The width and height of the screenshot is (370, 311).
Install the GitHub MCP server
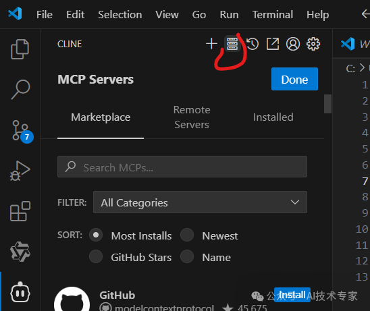(292, 295)
